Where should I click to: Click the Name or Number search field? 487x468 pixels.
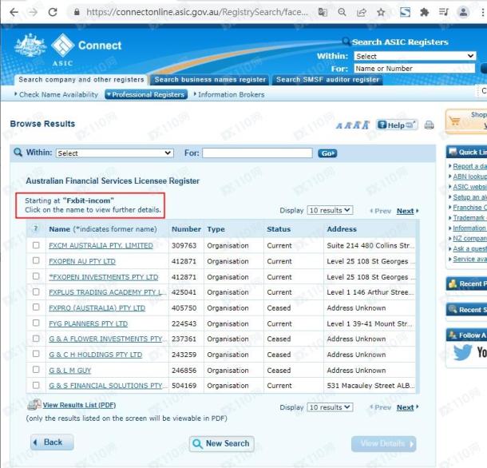pos(414,69)
